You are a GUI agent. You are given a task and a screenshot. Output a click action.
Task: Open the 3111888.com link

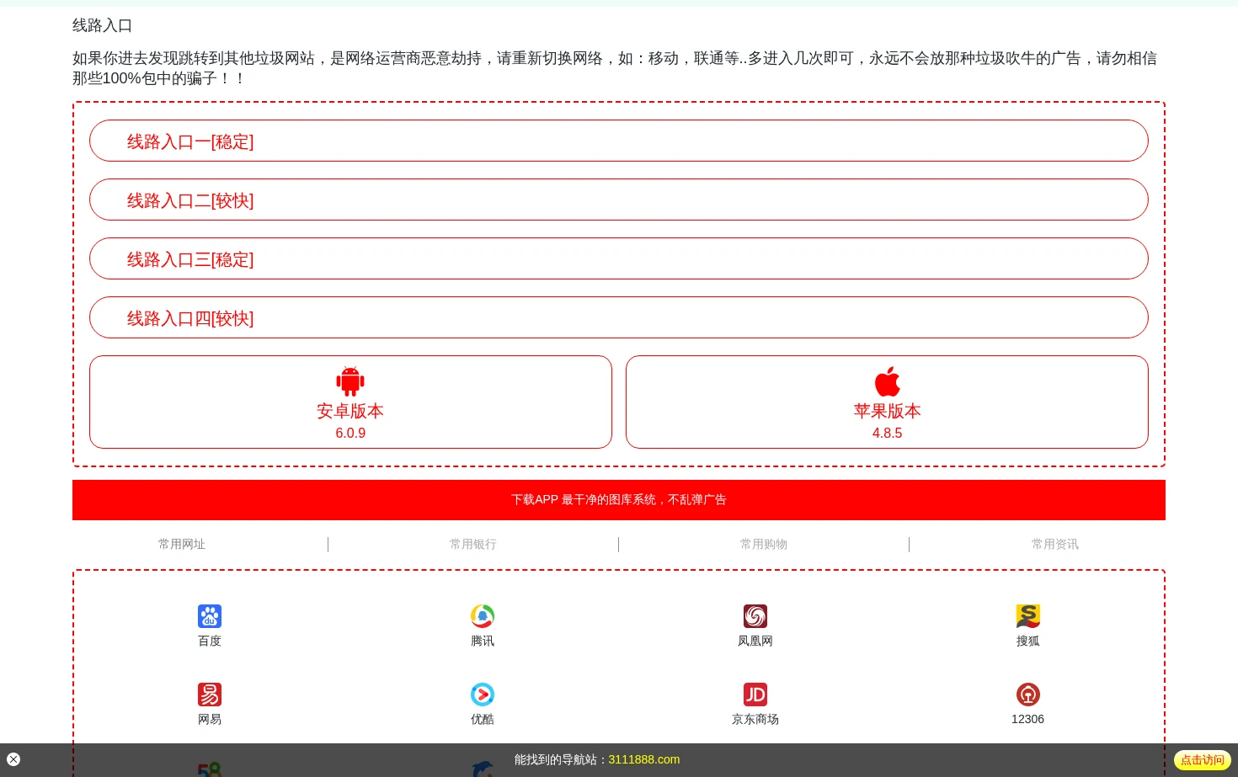pos(644,760)
